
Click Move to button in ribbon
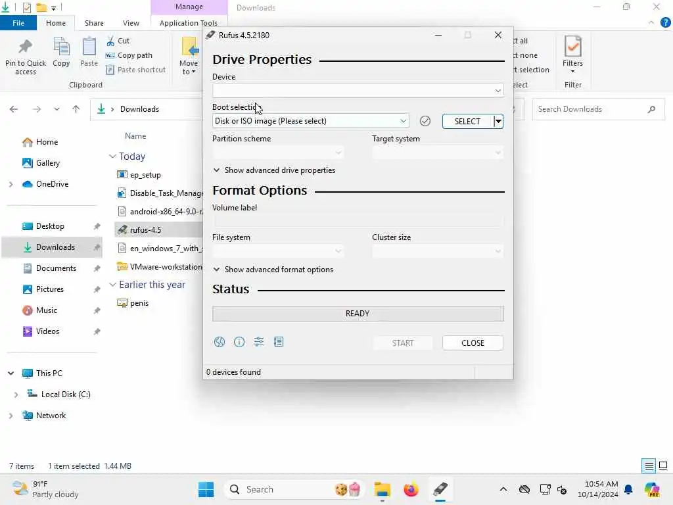tap(189, 57)
